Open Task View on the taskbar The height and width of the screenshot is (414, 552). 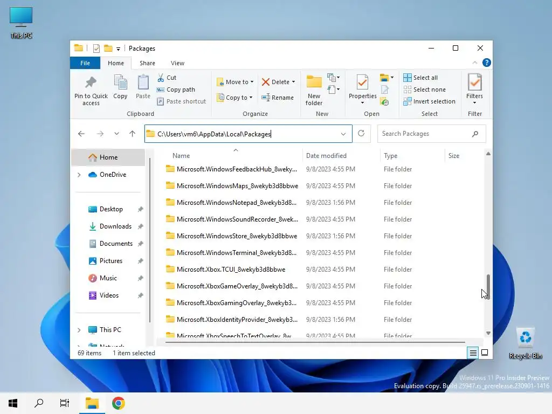pos(65,403)
